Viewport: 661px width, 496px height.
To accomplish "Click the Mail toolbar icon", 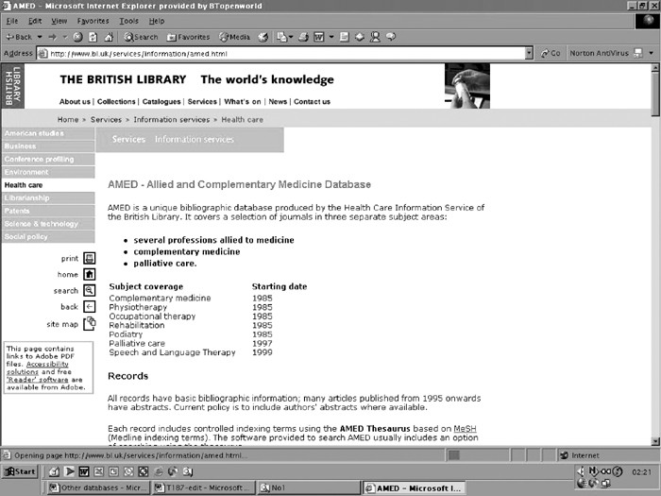I will tap(281, 37).
